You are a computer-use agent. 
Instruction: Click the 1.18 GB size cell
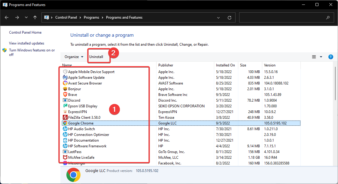(x=254, y=158)
